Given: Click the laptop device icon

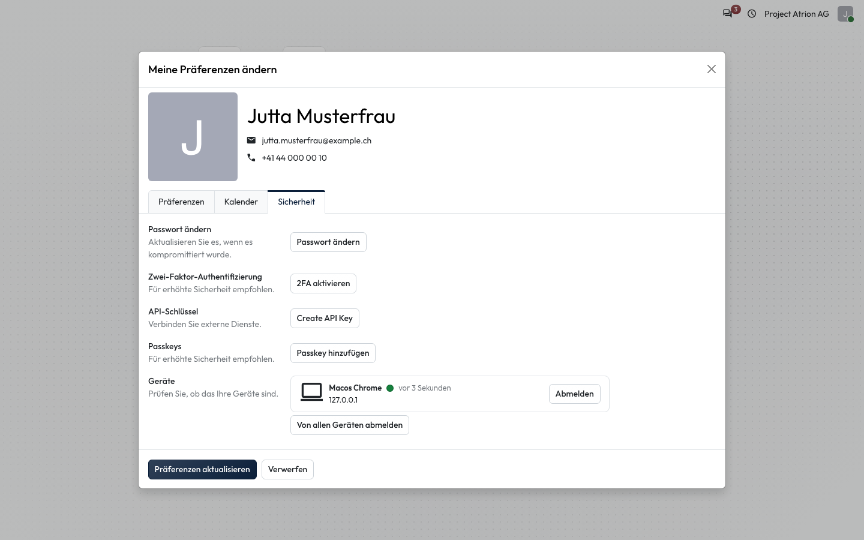Looking at the screenshot, I should click(311, 392).
